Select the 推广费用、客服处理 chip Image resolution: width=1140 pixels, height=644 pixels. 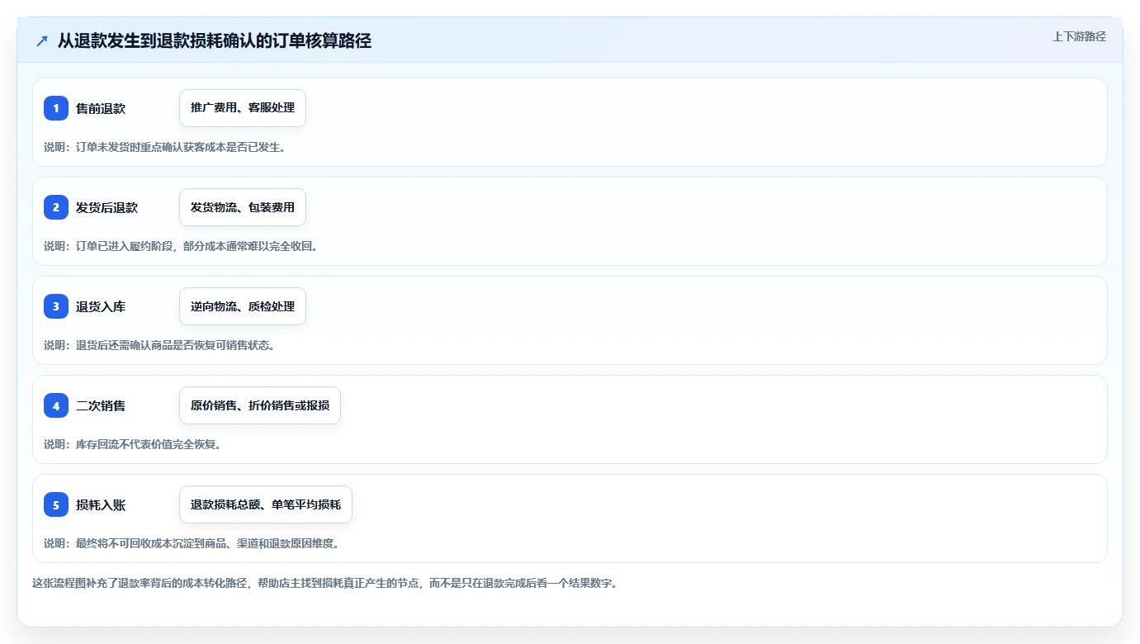(x=243, y=108)
